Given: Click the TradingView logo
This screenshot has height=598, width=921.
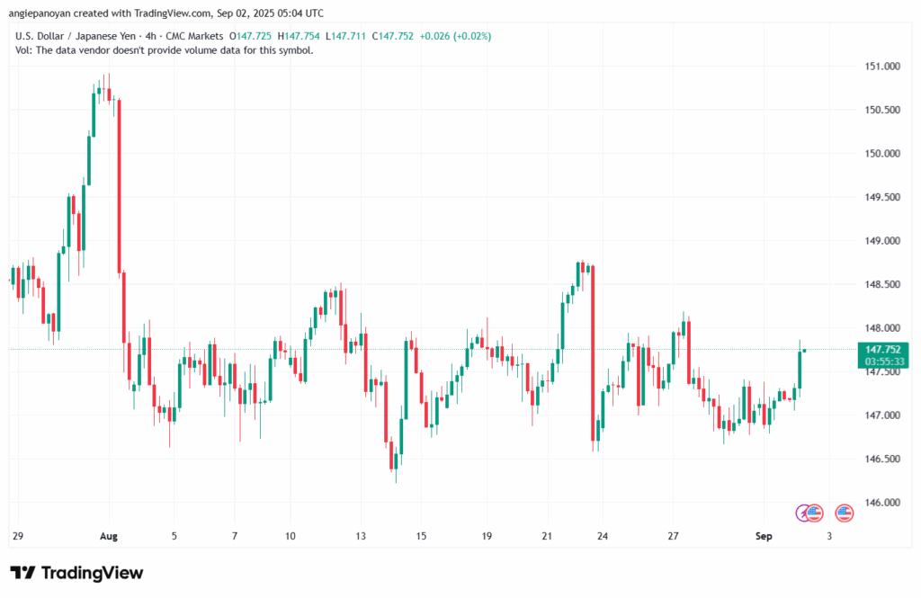Looking at the screenshot, I should pyautogui.click(x=76, y=573).
